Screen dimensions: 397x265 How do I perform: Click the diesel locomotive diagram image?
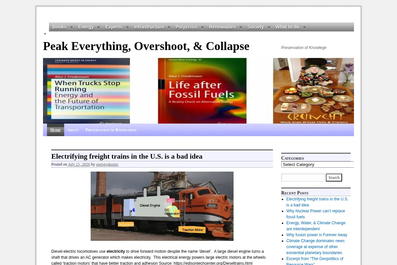click(x=162, y=206)
